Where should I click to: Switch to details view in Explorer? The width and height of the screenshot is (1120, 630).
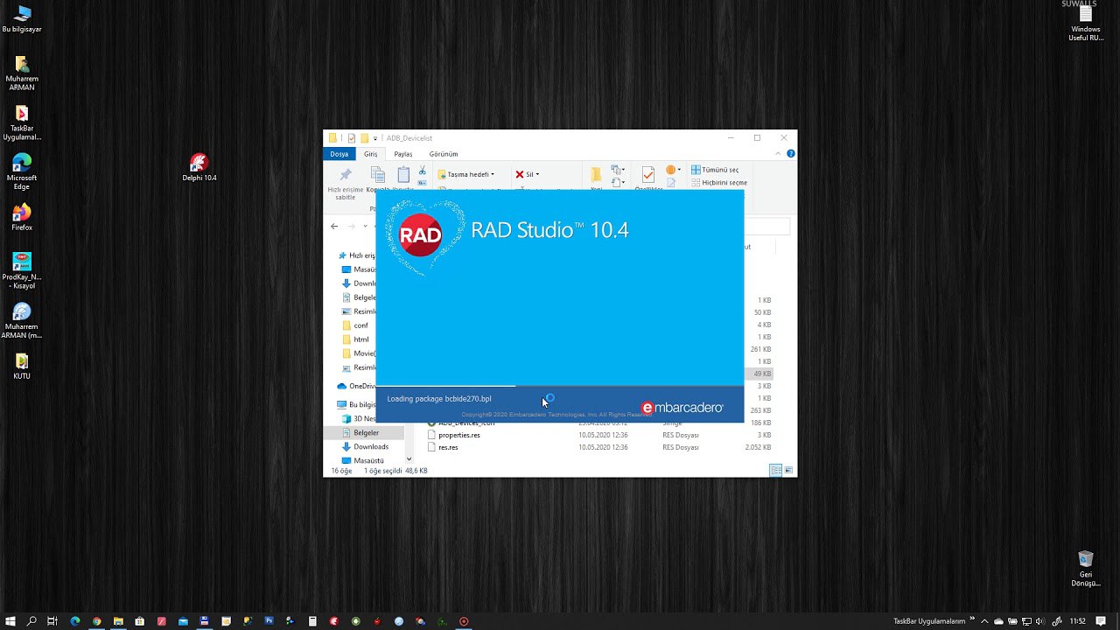775,471
